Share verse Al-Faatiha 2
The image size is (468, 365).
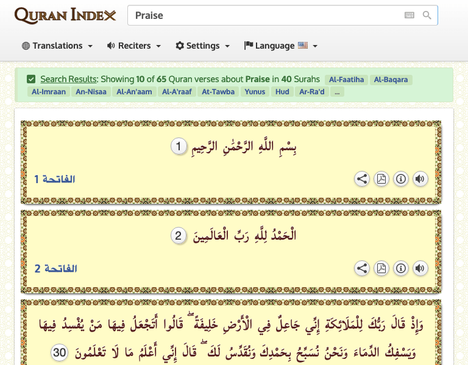362,268
